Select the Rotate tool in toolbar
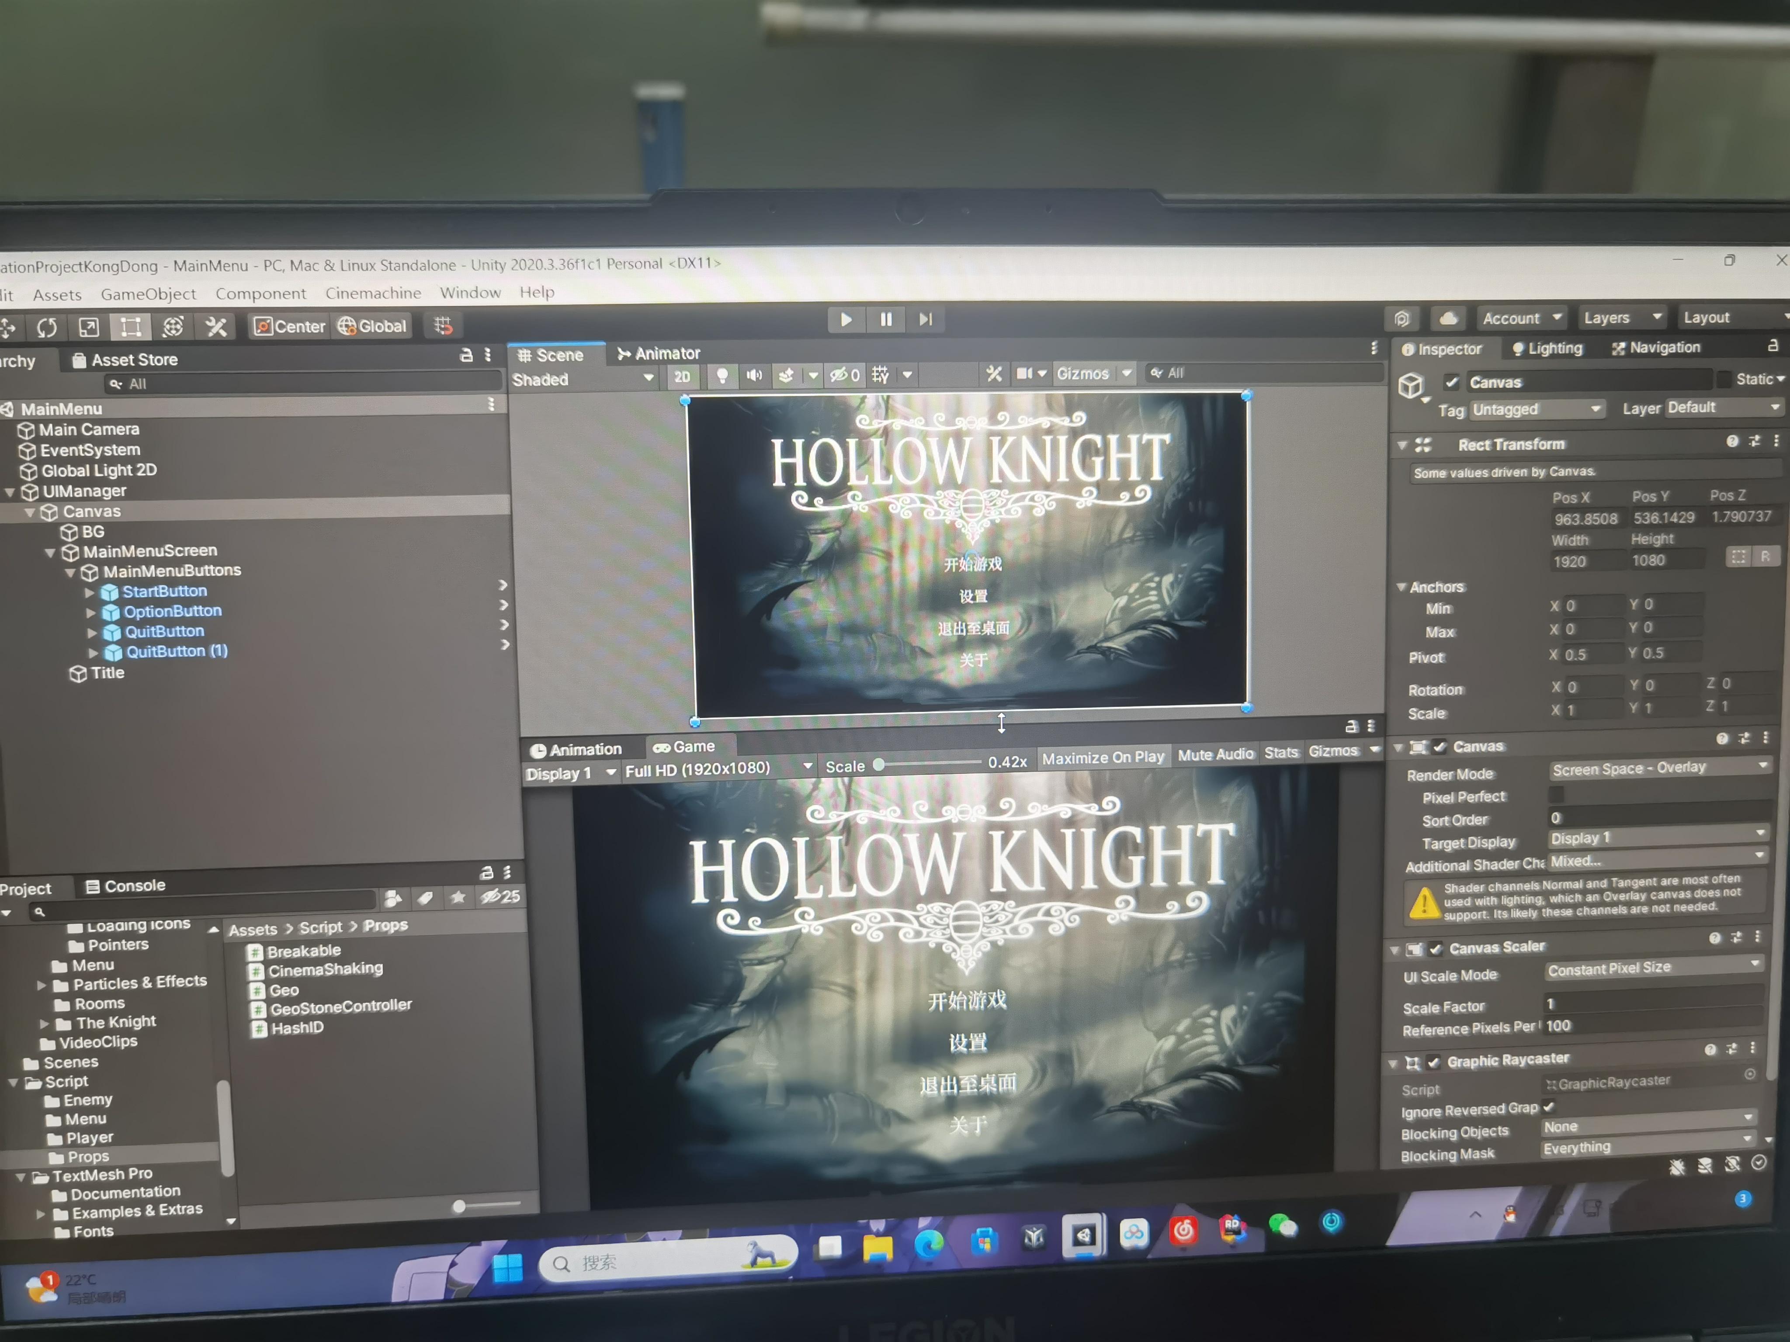 tap(46, 328)
